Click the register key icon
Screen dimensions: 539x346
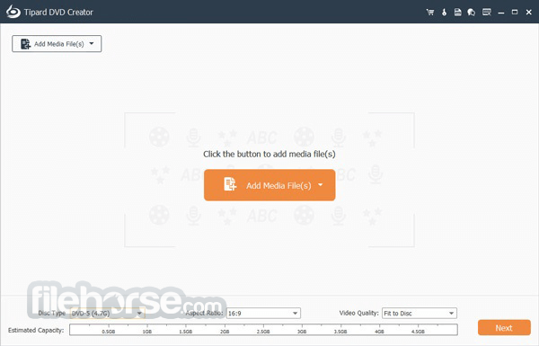click(x=444, y=13)
